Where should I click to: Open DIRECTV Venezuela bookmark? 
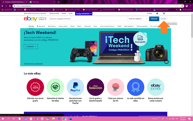point(144,10)
